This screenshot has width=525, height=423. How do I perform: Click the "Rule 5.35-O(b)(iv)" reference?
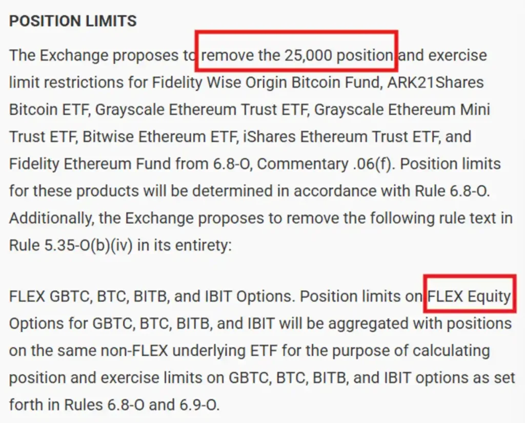click(x=71, y=245)
